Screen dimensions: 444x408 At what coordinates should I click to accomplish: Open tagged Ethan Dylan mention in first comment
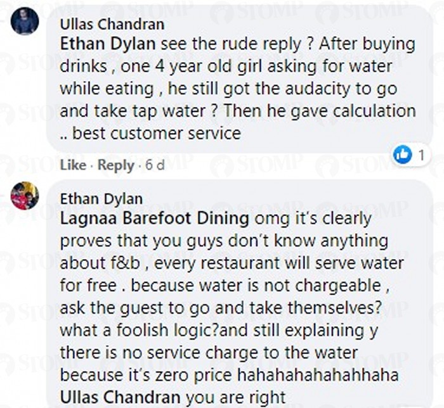click(x=107, y=46)
